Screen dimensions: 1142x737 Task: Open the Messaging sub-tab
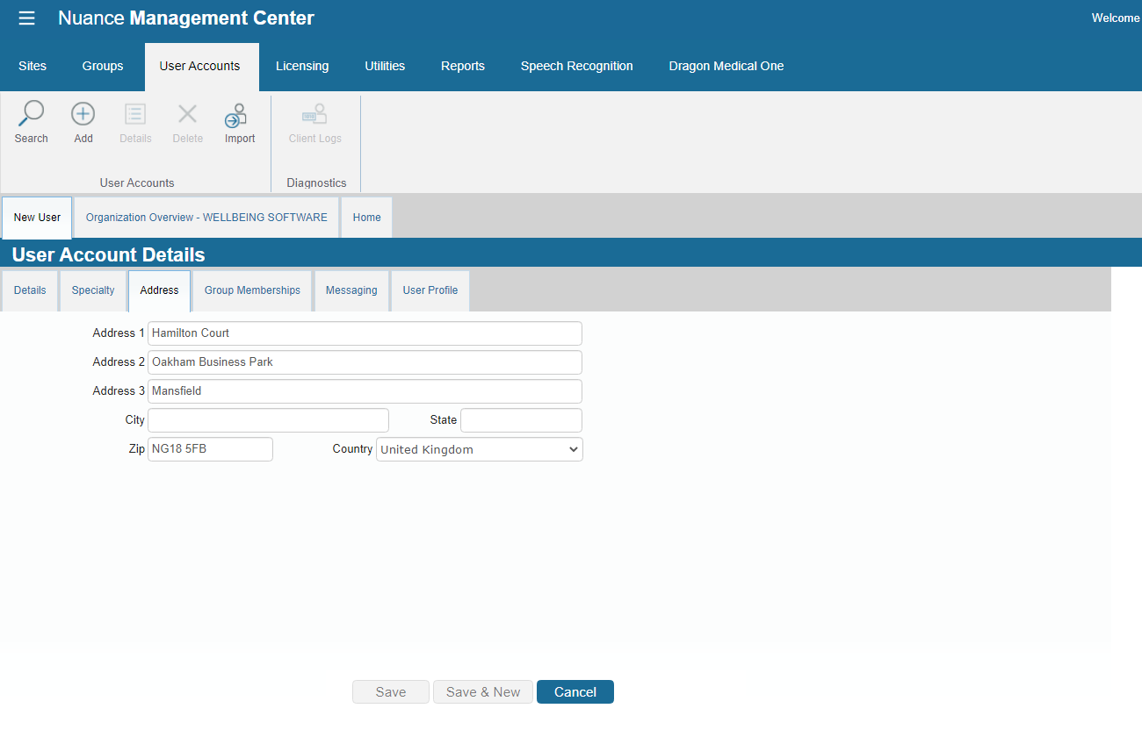tap(351, 290)
